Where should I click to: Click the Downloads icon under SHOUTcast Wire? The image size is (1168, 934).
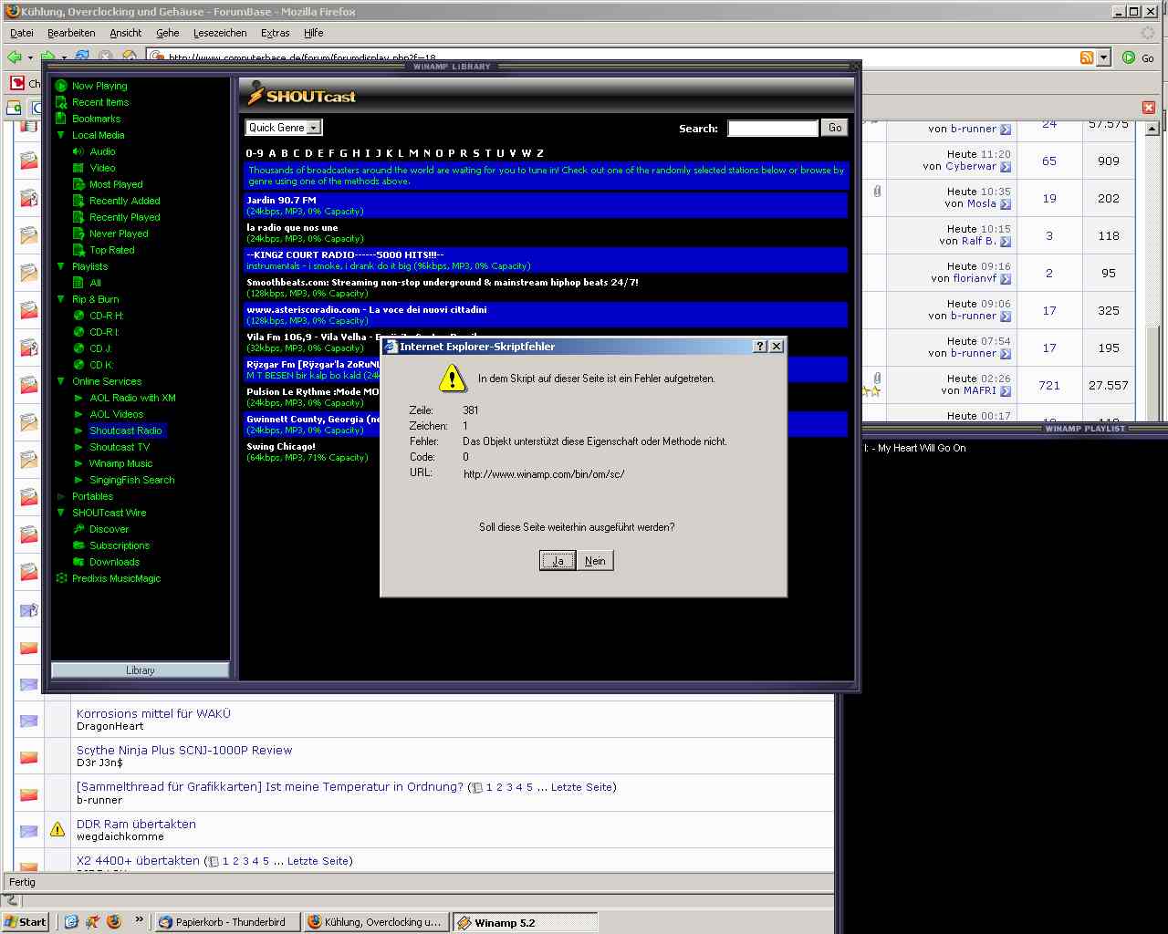tap(78, 562)
